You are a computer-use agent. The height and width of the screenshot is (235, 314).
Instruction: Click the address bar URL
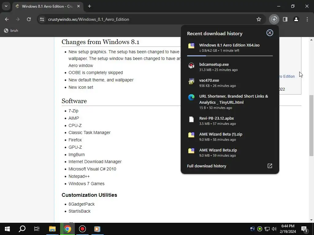coord(89,19)
